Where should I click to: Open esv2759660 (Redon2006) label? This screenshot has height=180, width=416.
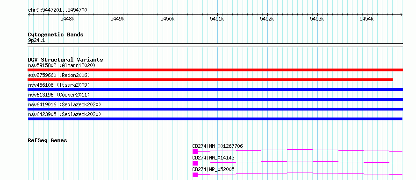[x=59, y=75]
